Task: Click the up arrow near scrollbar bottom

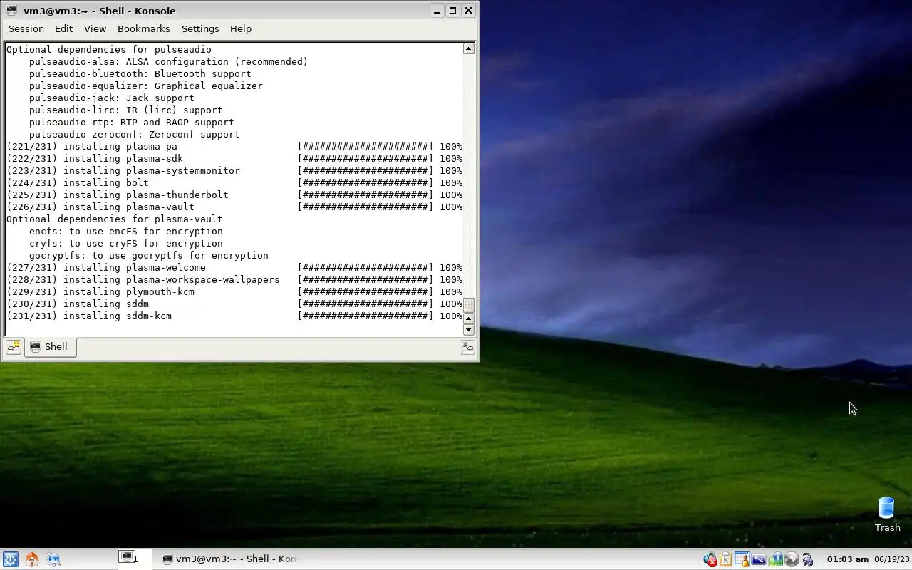Action: pyautogui.click(x=468, y=318)
